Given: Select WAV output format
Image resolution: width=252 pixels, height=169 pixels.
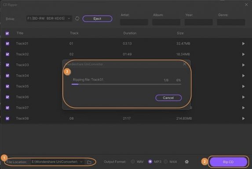Looking at the screenshot, I should point(133,162).
